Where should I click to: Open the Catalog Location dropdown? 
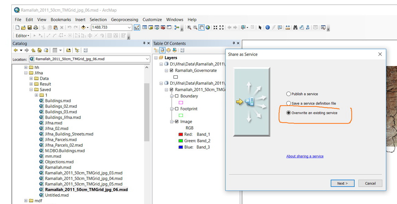[147, 59]
